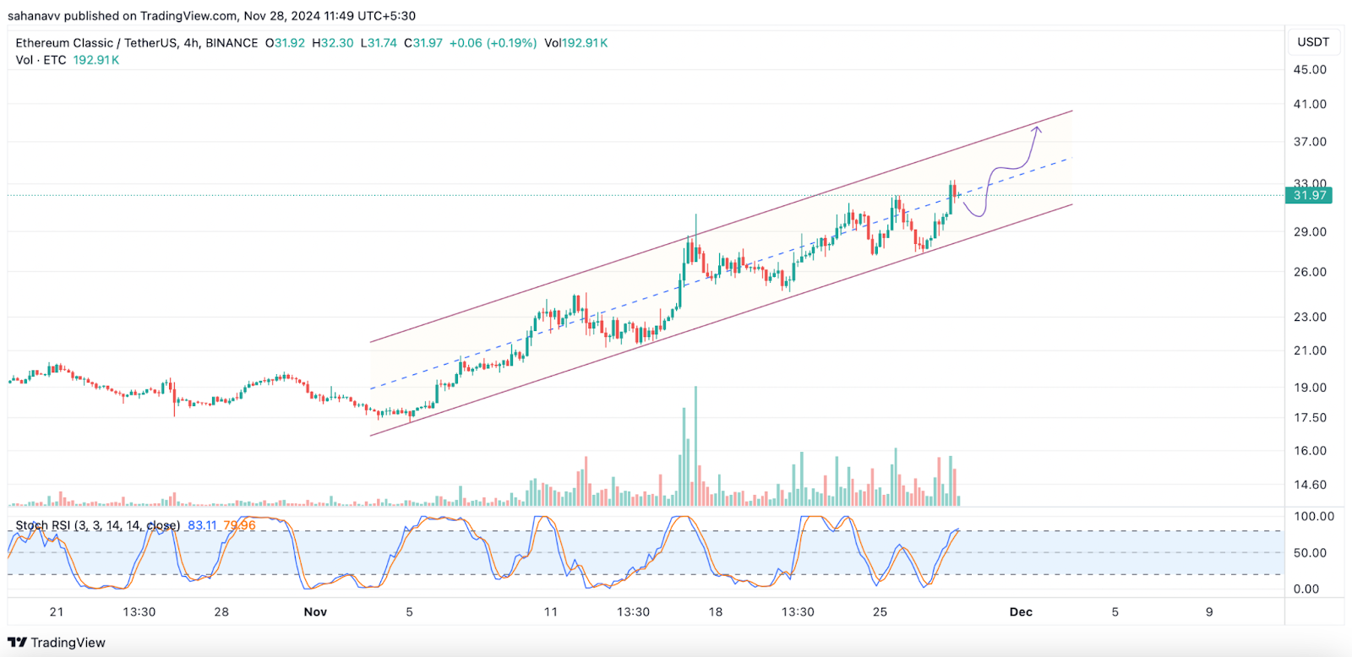1352x657 pixels.
Task: Click the 14.60 price axis label
Action: coord(1310,485)
